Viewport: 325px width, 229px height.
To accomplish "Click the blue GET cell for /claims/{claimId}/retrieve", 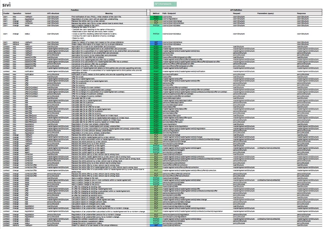I will point(156,42).
